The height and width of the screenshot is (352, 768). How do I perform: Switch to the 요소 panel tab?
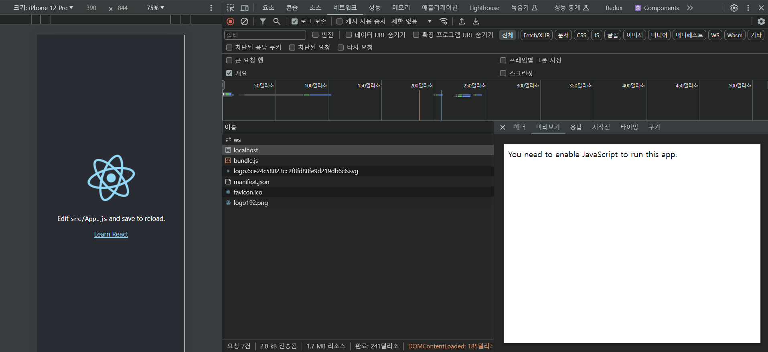click(x=268, y=8)
